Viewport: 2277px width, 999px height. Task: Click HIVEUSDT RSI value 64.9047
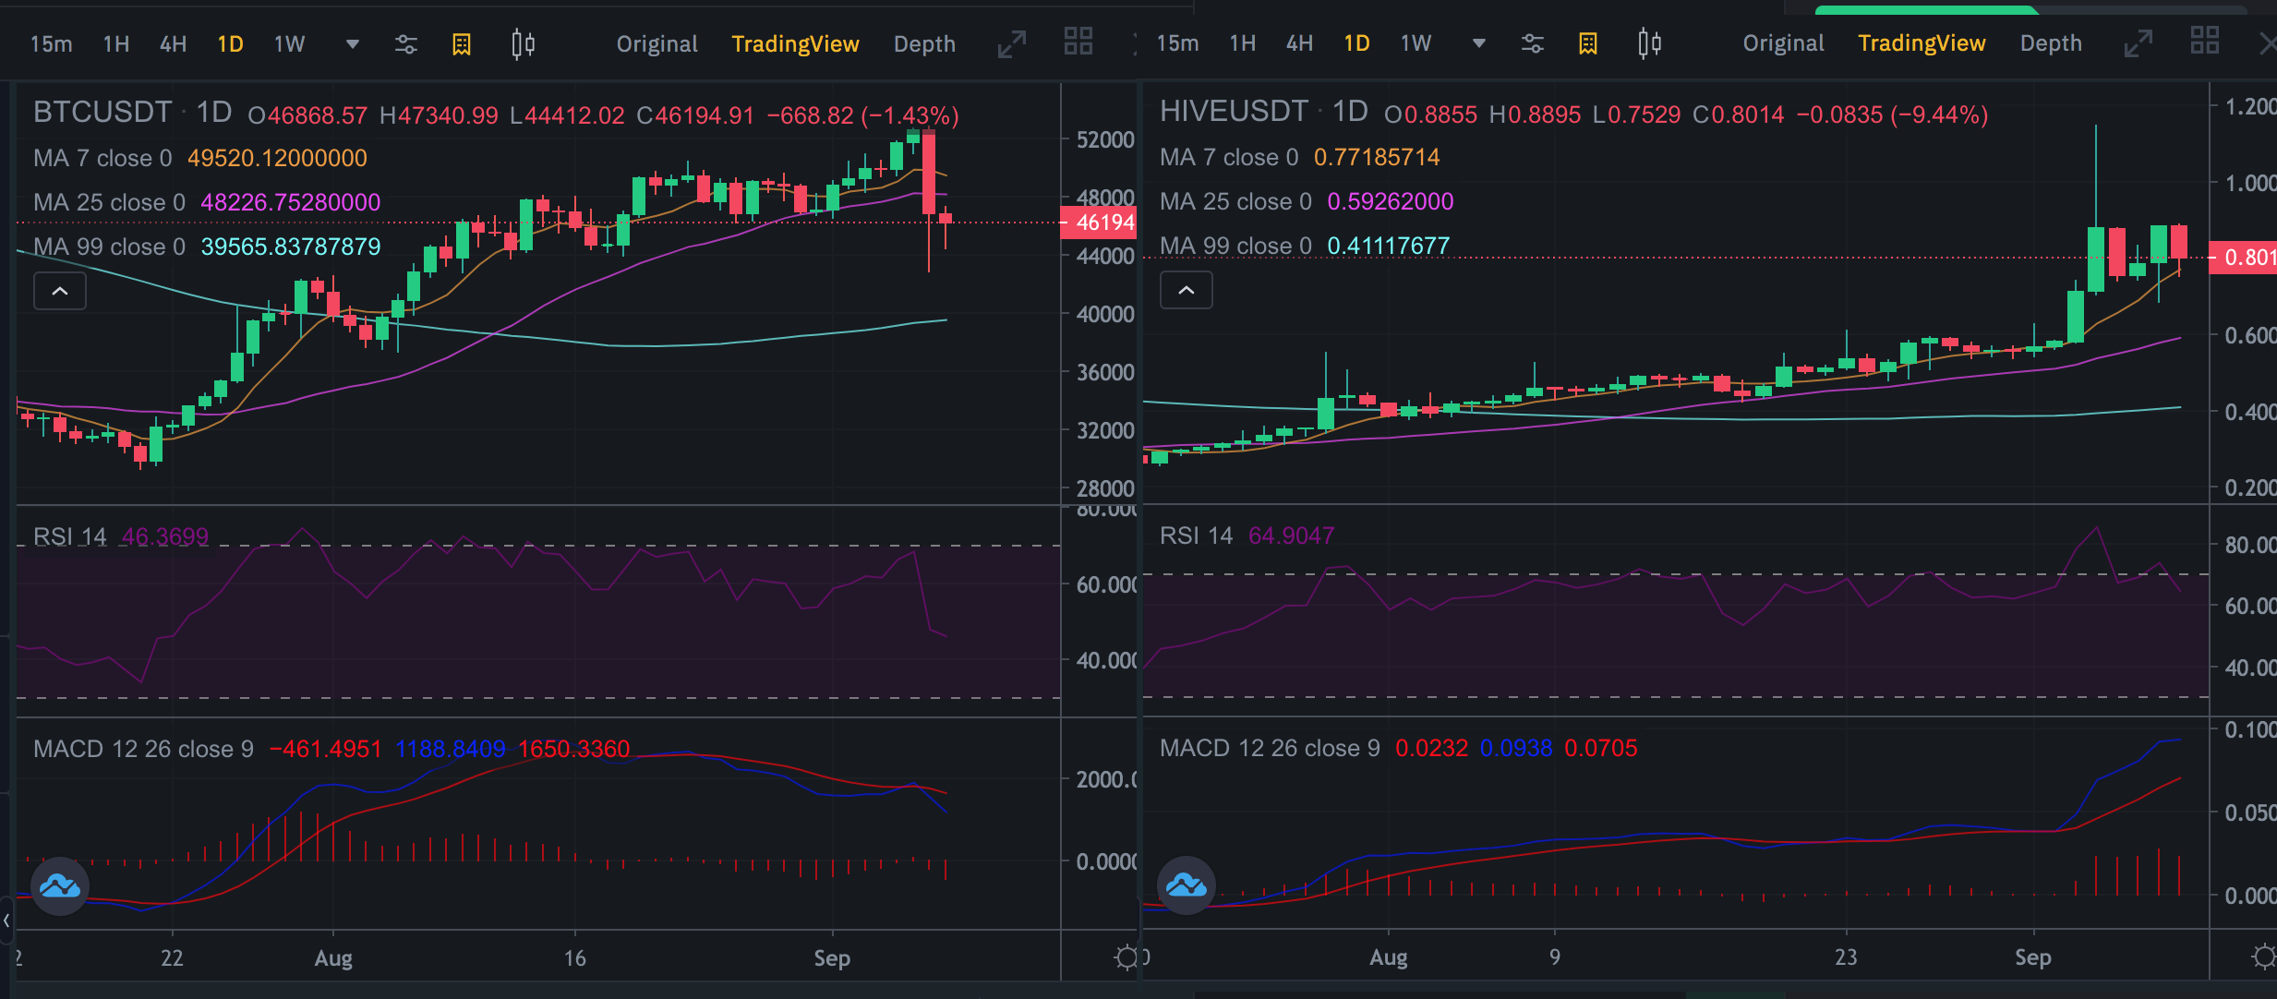[1292, 536]
